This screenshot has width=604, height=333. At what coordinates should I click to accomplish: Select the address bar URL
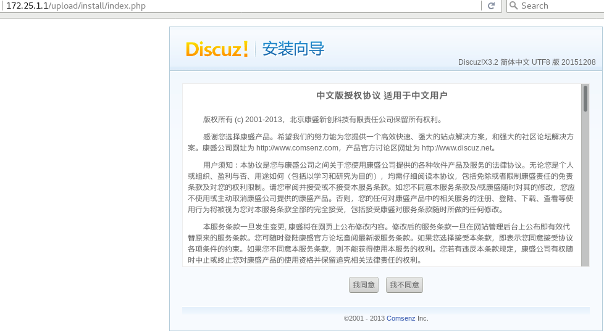coord(76,6)
